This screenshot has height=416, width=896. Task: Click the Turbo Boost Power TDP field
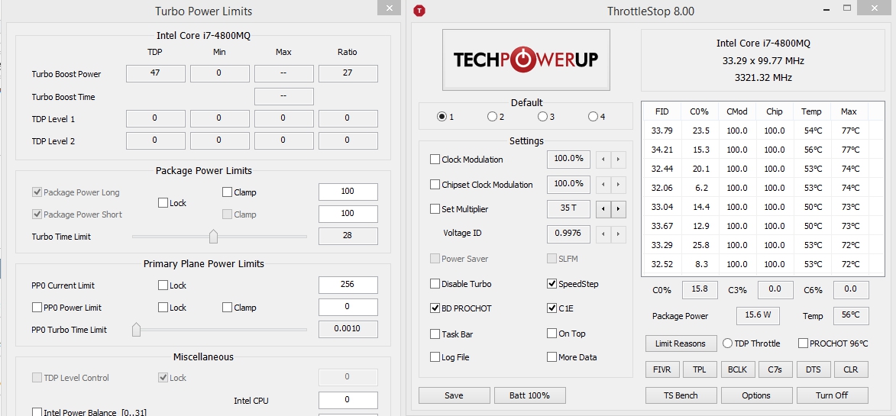tap(155, 73)
